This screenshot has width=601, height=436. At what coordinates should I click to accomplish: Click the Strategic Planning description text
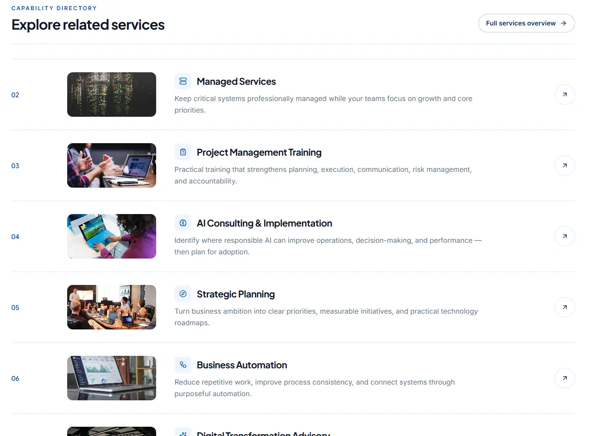(x=326, y=317)
